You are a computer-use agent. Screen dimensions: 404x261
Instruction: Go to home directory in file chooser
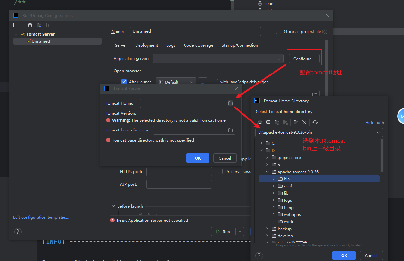point(260,122)
